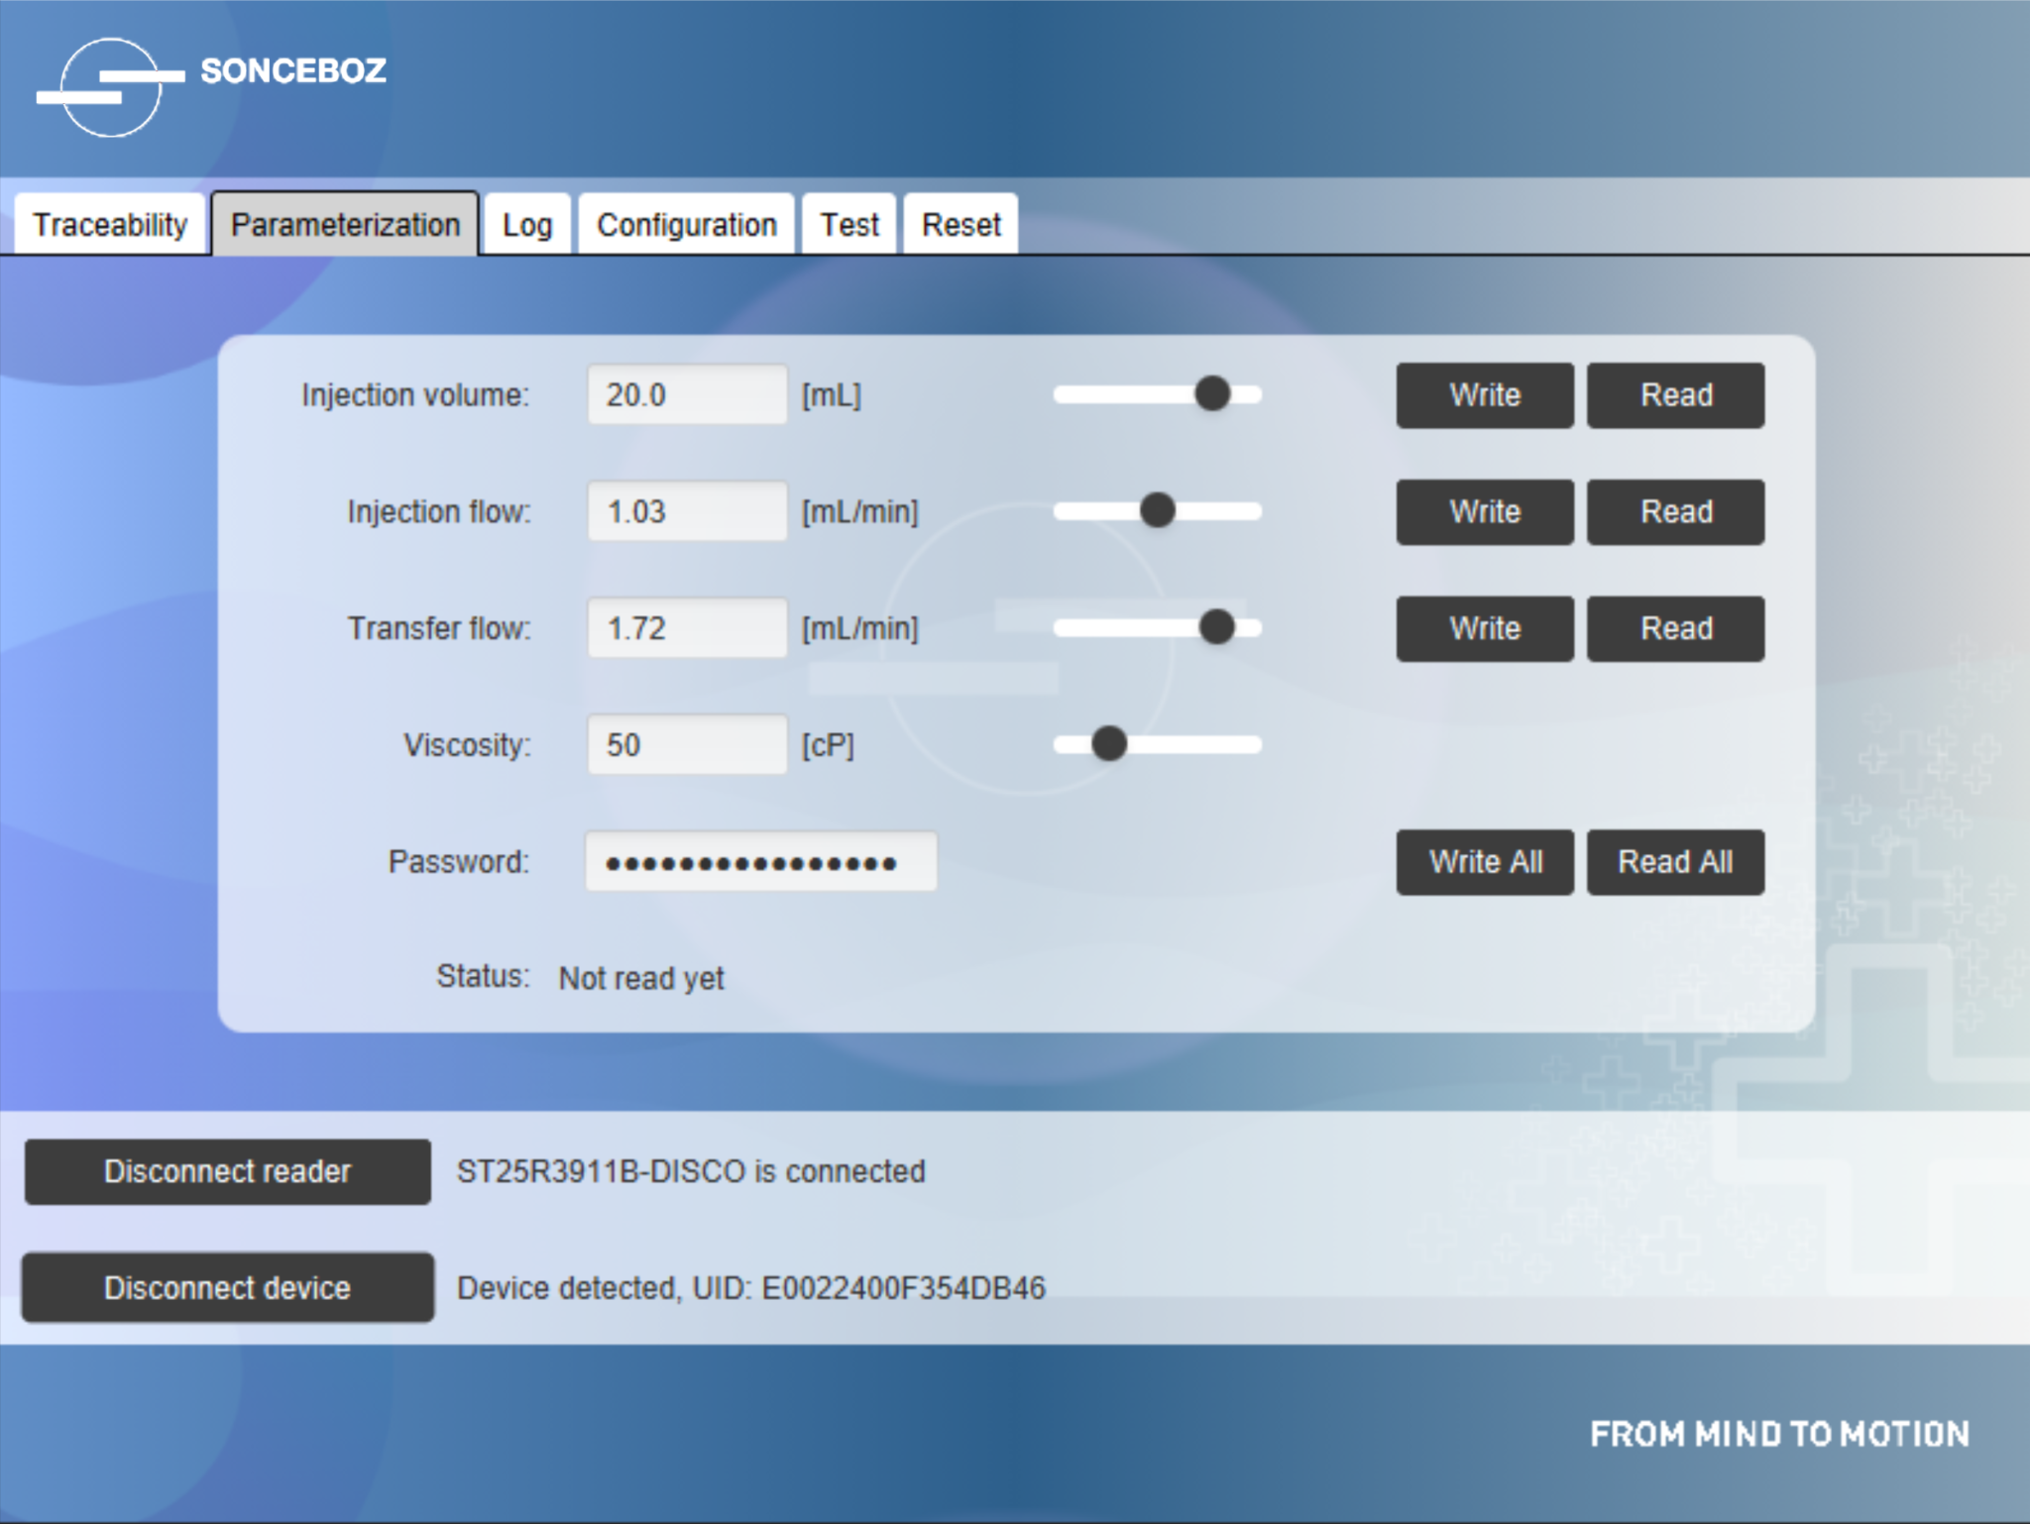Disconnect the ST25R3911B-DISCO reader
This screenshot has height=1524, width=2030.
(x=227, y=1172)
